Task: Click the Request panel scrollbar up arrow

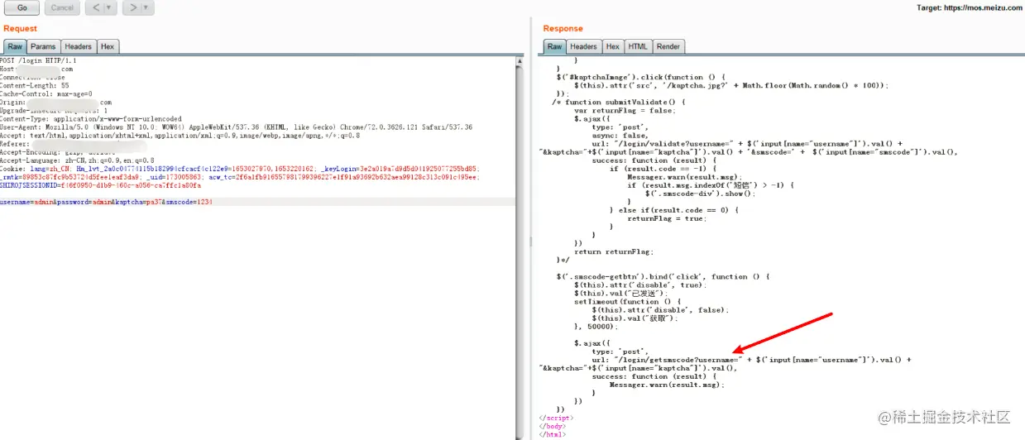Action: coord(519,60)
